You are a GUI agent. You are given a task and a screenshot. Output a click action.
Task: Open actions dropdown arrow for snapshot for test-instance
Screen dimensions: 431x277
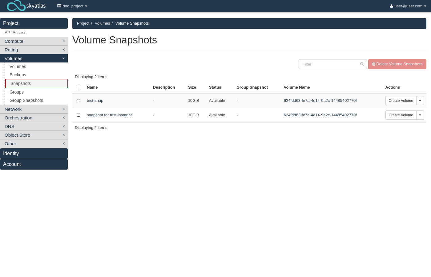[420, 115]
